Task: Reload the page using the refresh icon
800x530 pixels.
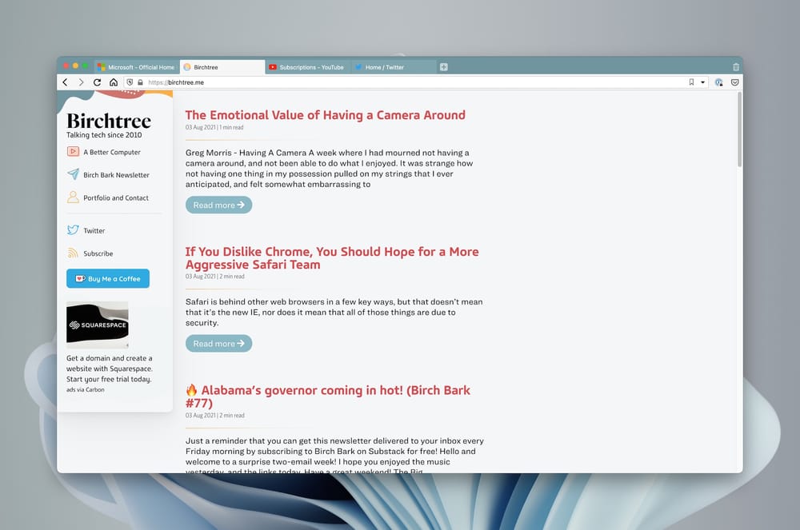Action: (x=97, y=82)
